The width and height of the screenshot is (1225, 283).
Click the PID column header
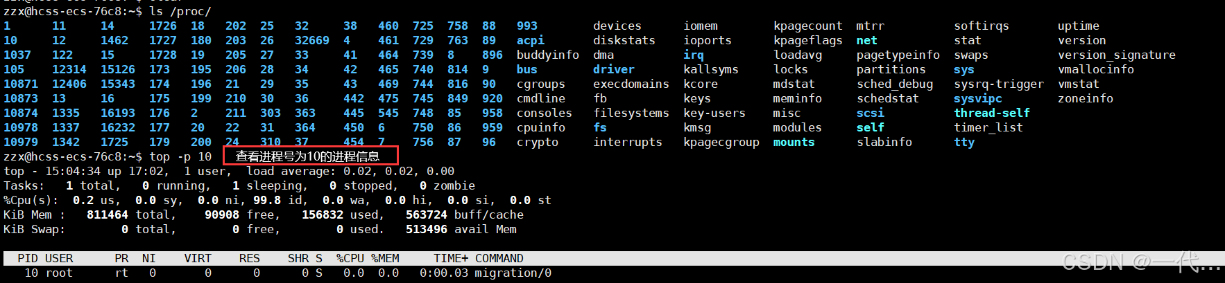(x=28, y=259)
